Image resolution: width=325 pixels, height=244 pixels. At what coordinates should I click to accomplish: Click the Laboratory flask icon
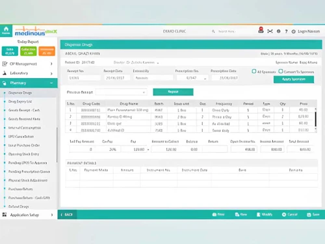tap(5, 73)
